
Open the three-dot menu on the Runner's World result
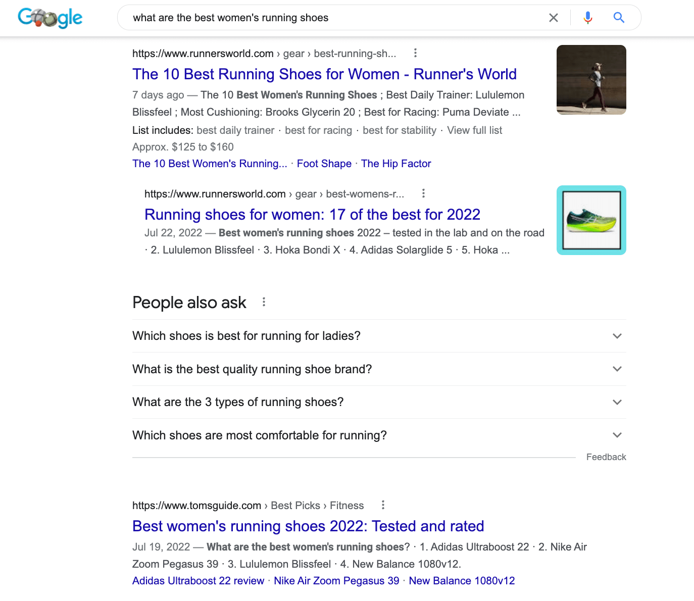click(415, 53)
